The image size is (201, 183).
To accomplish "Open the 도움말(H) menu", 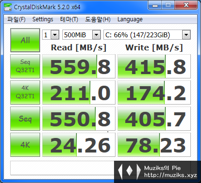I will (98, 19).
